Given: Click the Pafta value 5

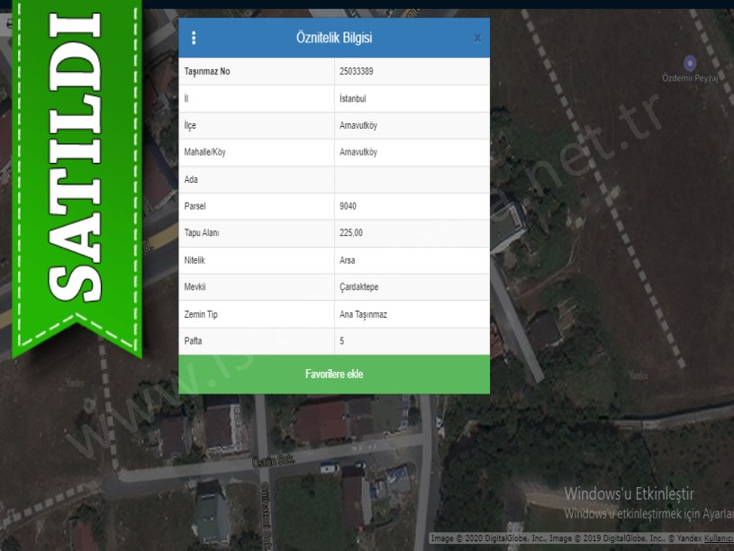Looking at the screenshot, I should tap(342, 341).
